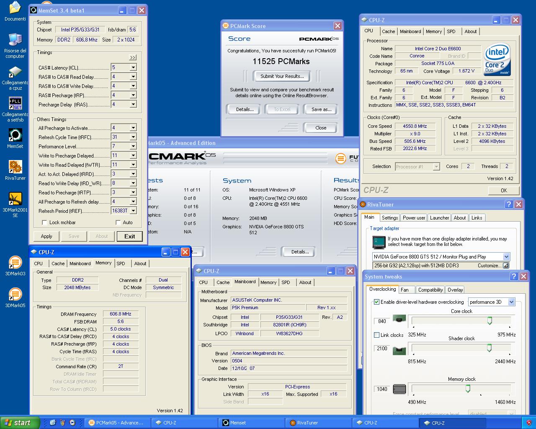Screen dimensions: 536x429
Task: Open the RivaTuner target adapter dropdown
Action: [x=506, y=257]
